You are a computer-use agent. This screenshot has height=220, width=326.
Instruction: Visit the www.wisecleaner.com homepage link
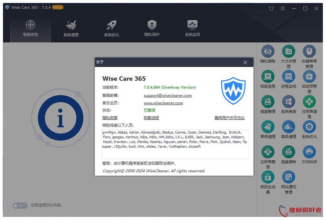[163, 103]
